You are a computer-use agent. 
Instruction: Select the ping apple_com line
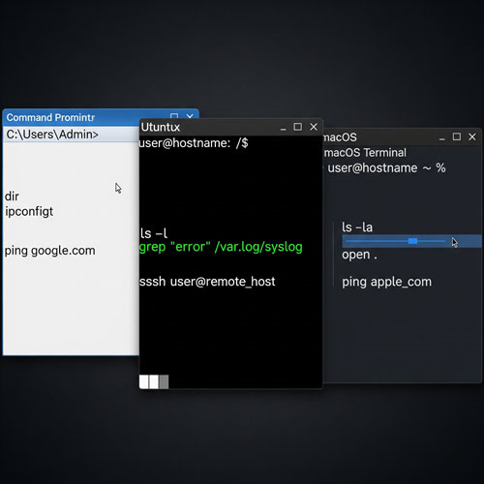[386, 282]
